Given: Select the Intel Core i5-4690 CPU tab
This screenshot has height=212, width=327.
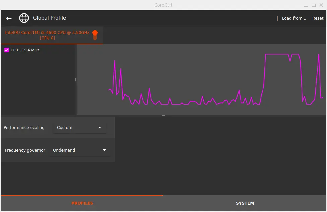Looking at the screenshot, I should pos(47,35).
